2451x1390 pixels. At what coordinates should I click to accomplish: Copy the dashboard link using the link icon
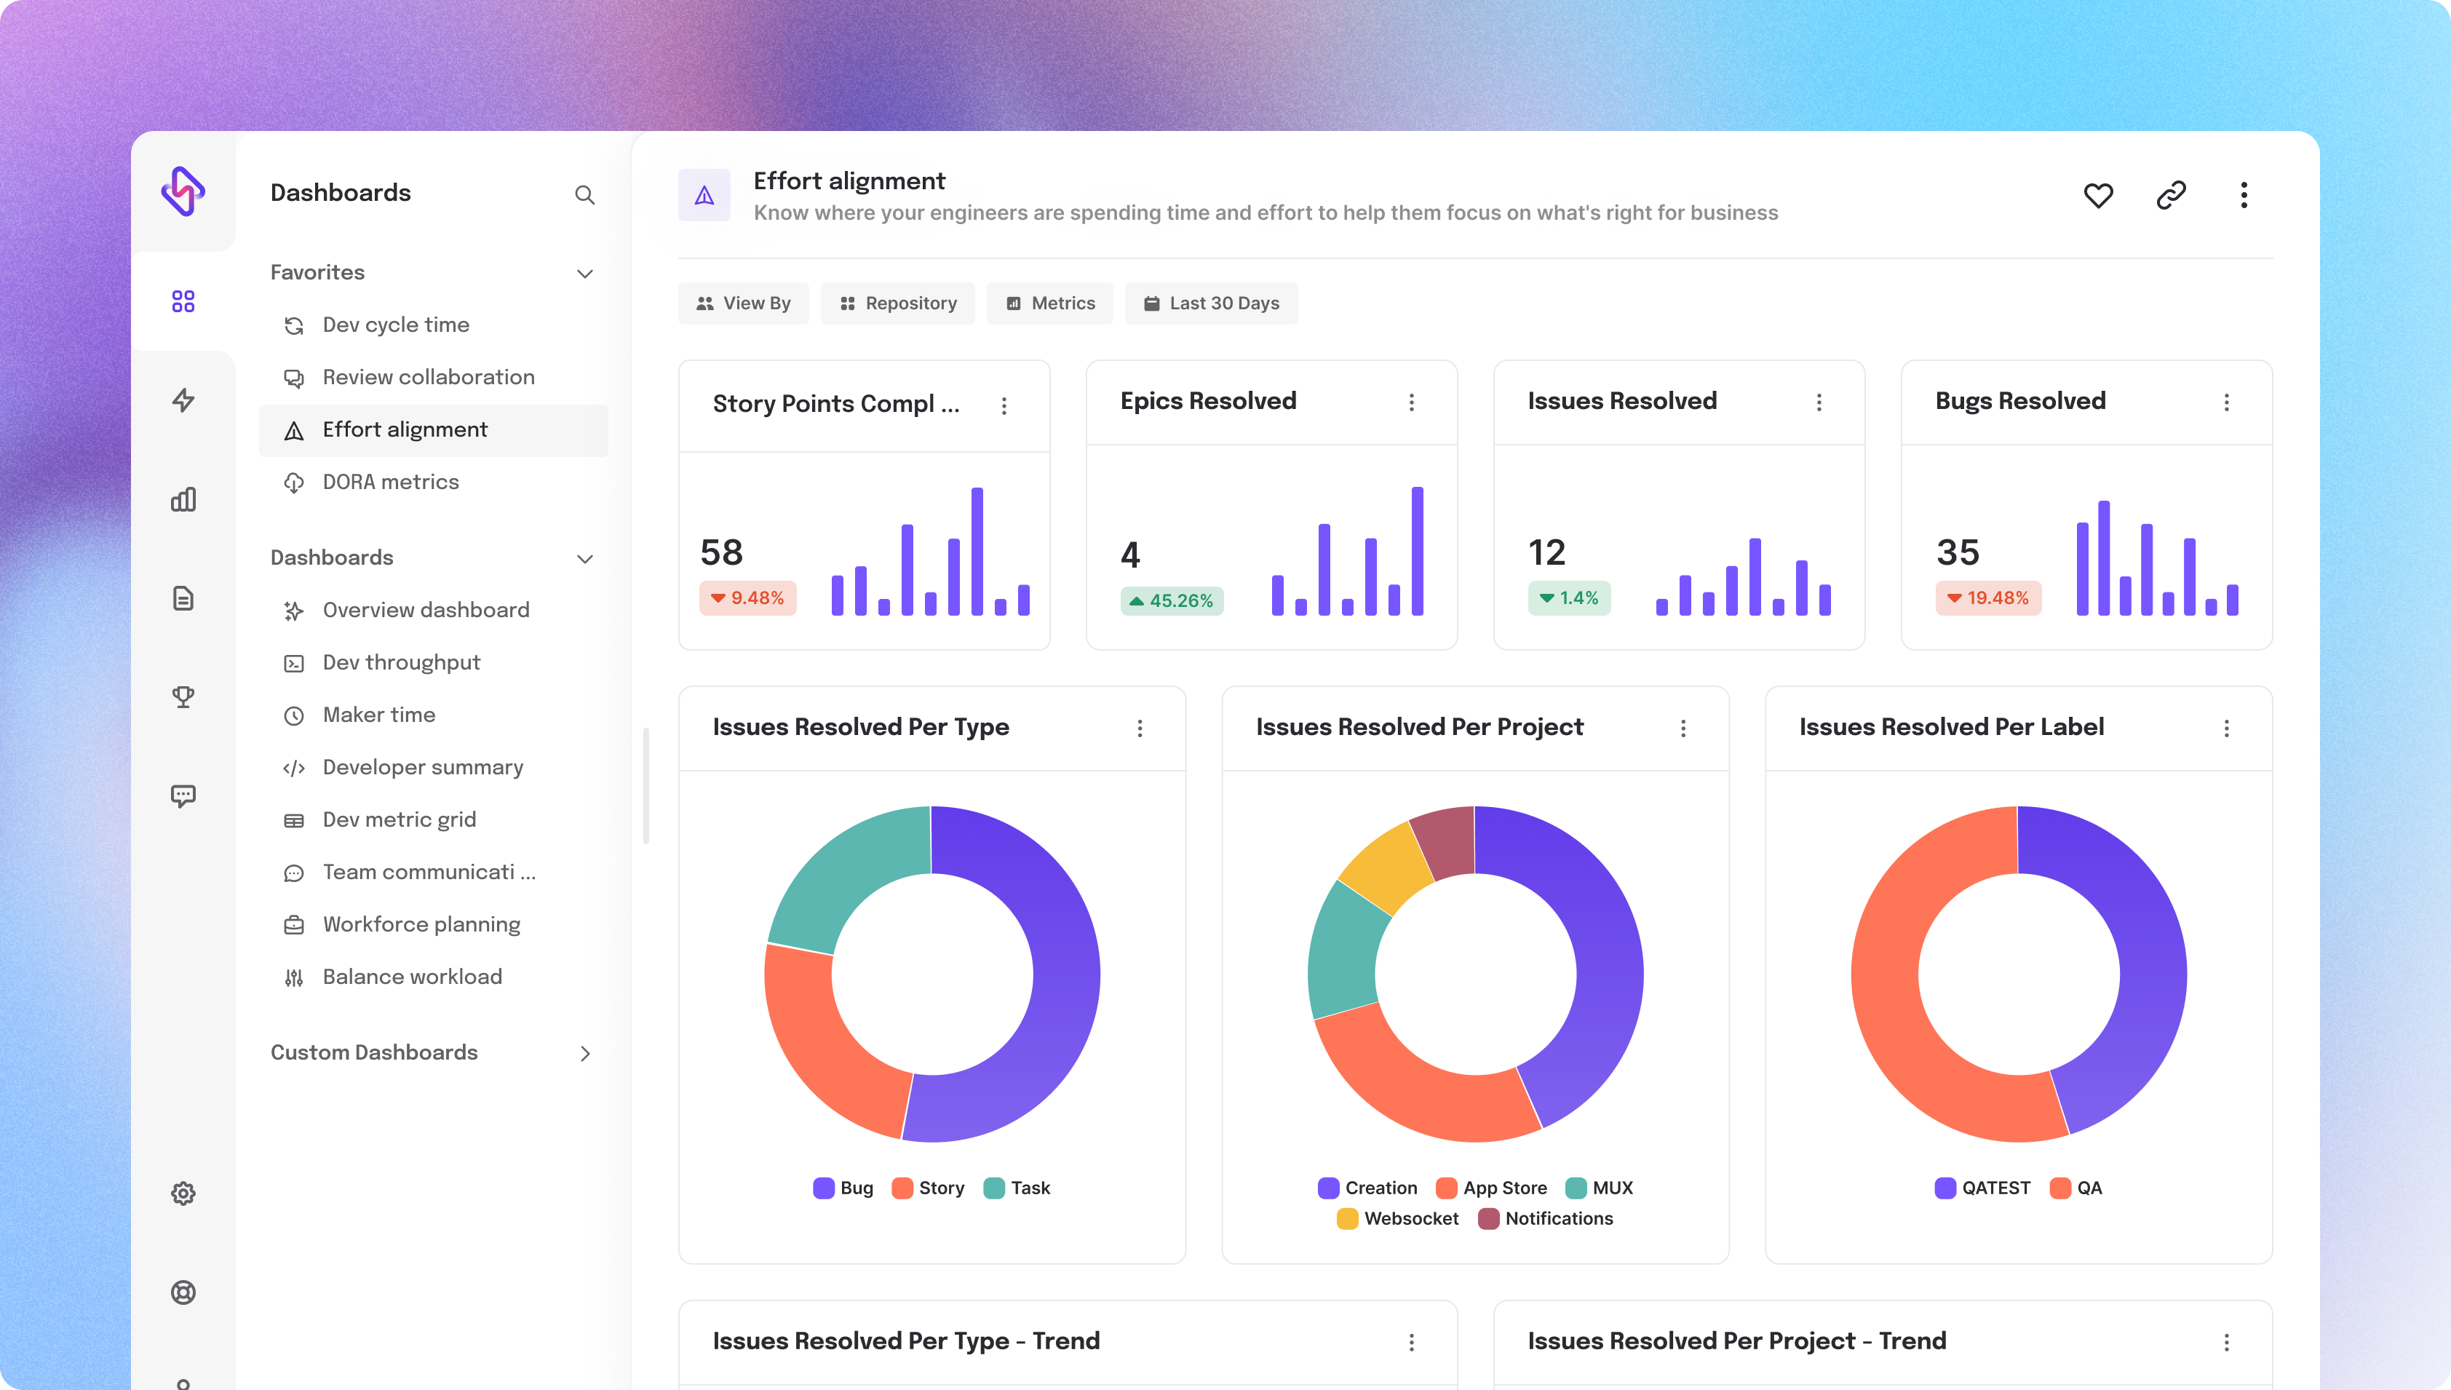[2172, 195]
